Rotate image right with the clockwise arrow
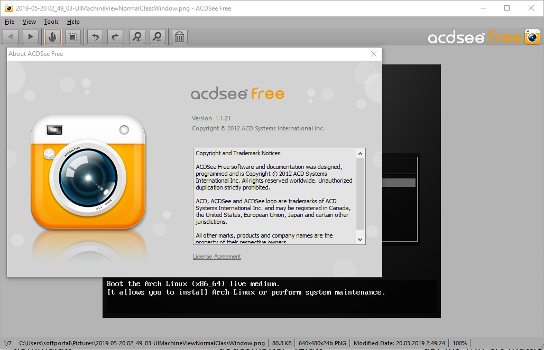Viewport: 544px width, 350px height. [115, 37]
